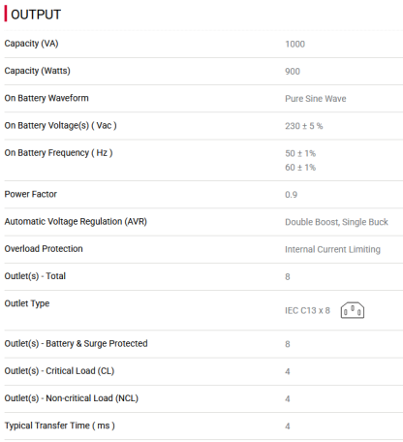Select Outlet(s) - Critical Load (CL) label
The width and height of the screenshot is (403, 442).
[x=59, y=371]
